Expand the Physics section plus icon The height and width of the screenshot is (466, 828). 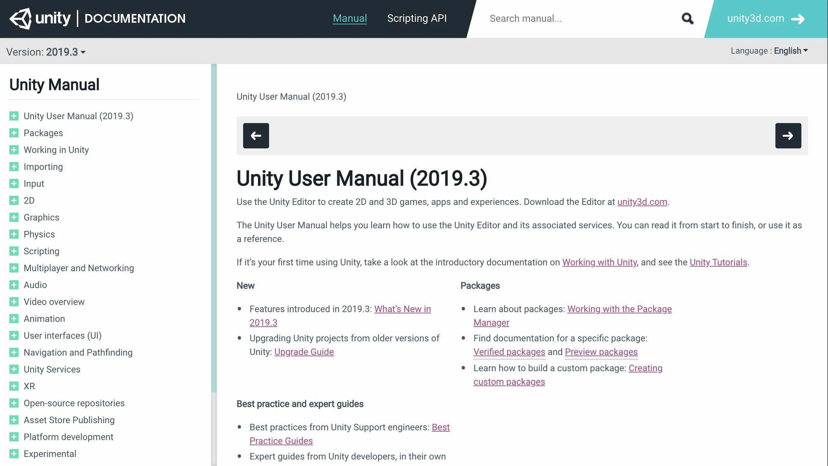point(14,234)
